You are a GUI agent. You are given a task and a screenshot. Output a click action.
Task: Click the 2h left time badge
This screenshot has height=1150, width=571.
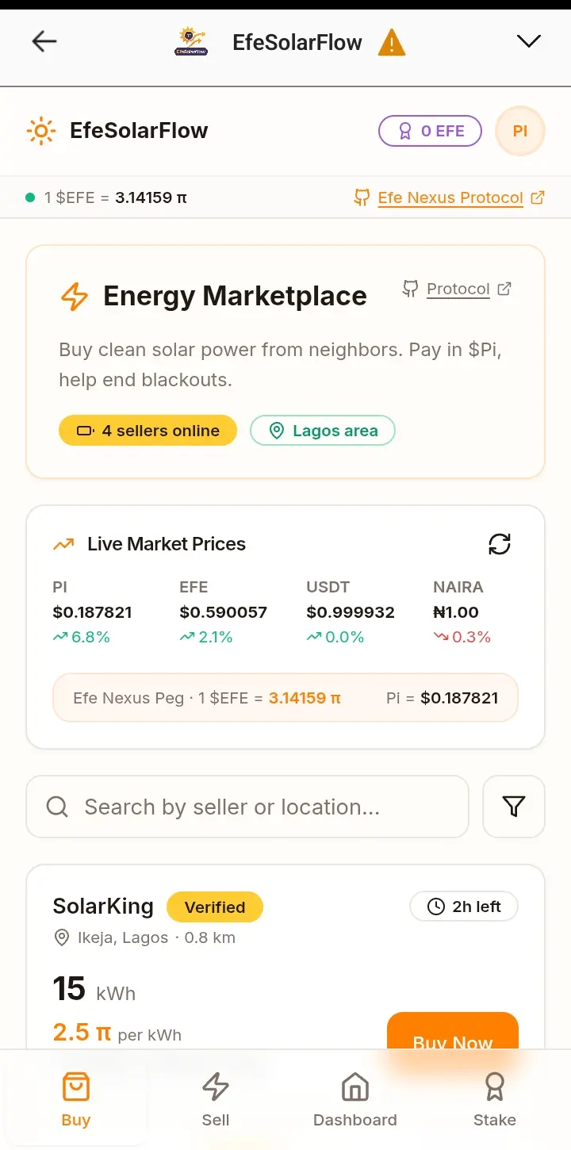(464, 907)
